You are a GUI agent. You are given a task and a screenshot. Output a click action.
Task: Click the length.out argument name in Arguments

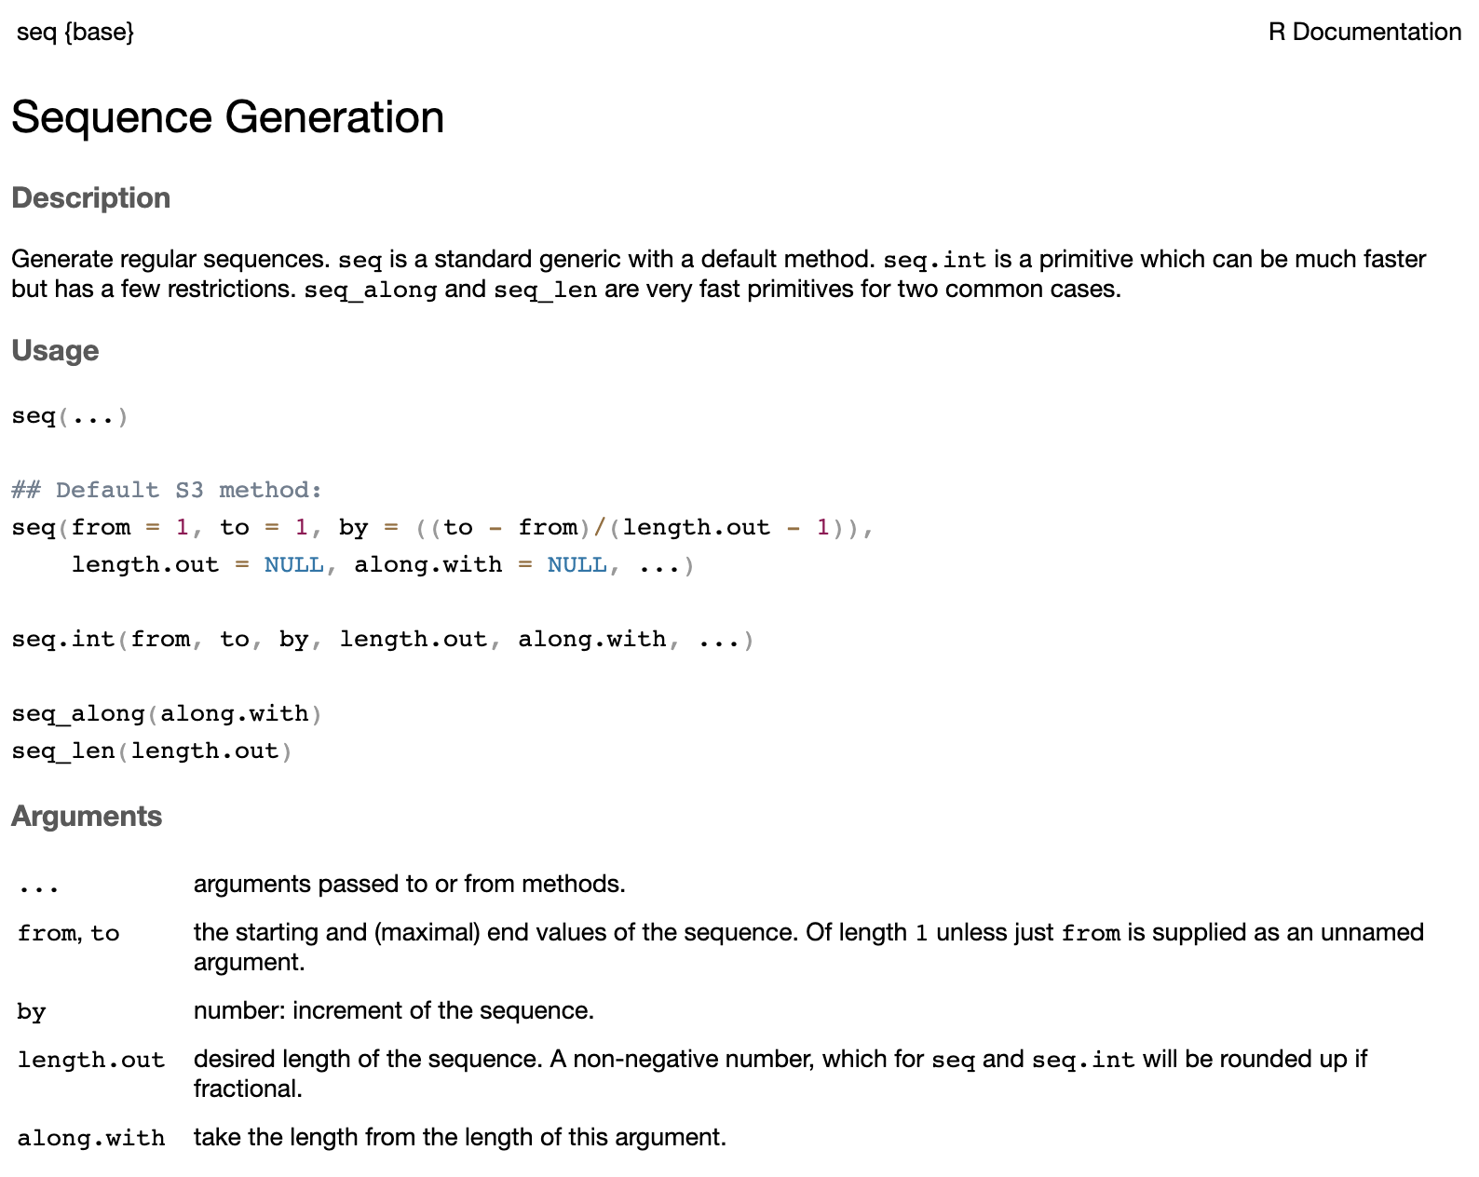click(x=90, y=1060)
